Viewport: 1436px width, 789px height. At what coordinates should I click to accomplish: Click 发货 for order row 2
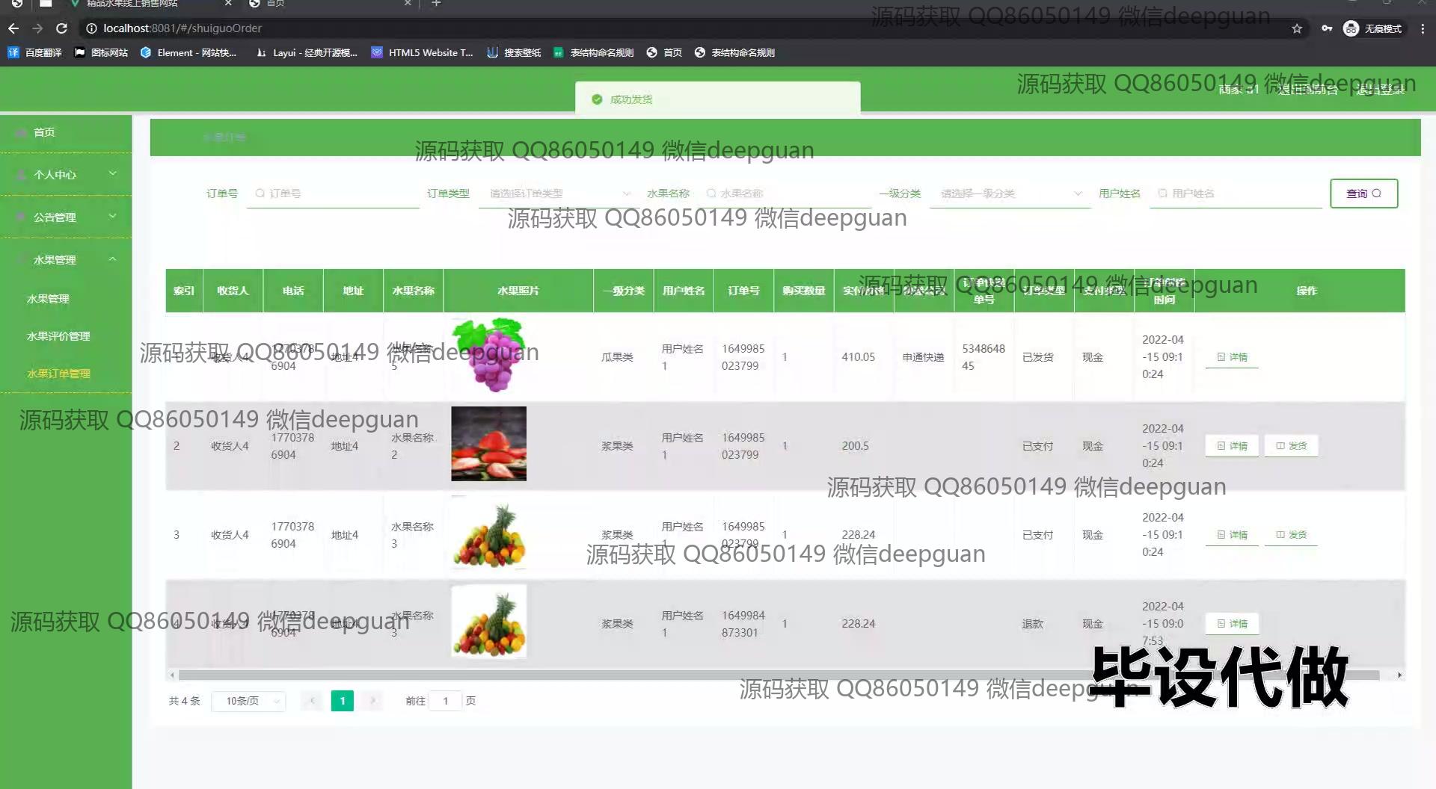point(1291,446)
